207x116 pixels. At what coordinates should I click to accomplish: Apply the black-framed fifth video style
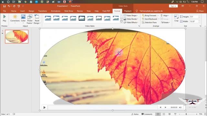click(x=82, y=18)
